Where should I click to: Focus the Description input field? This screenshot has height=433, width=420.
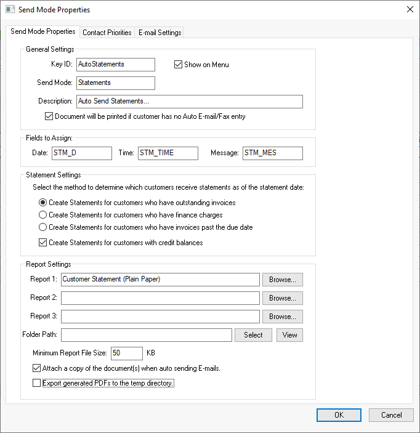click(x=189, y=102)
